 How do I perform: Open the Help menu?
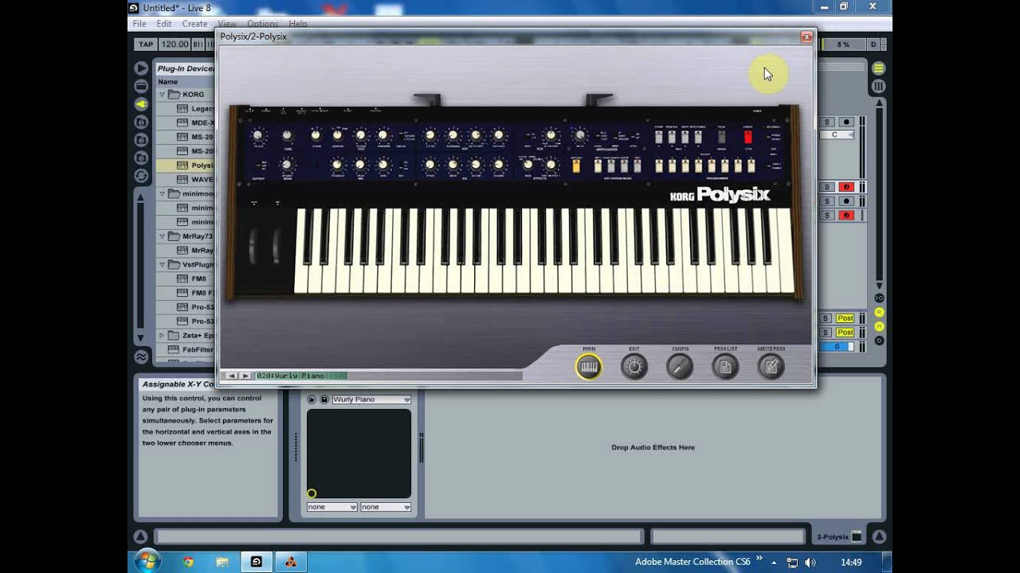coord(298,24)
